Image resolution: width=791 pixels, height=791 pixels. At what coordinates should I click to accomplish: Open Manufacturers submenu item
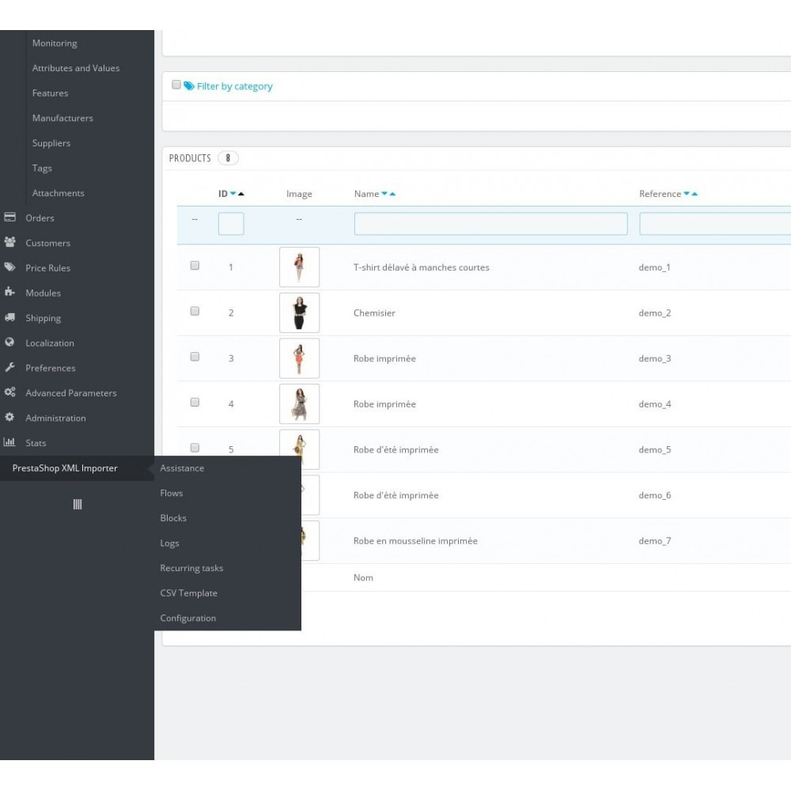[62, 118]
